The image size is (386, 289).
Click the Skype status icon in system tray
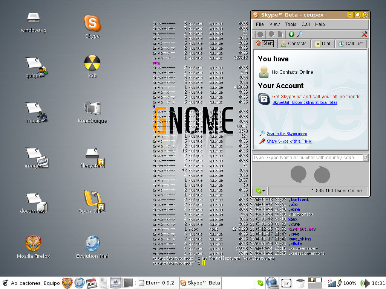pos(260,283)
